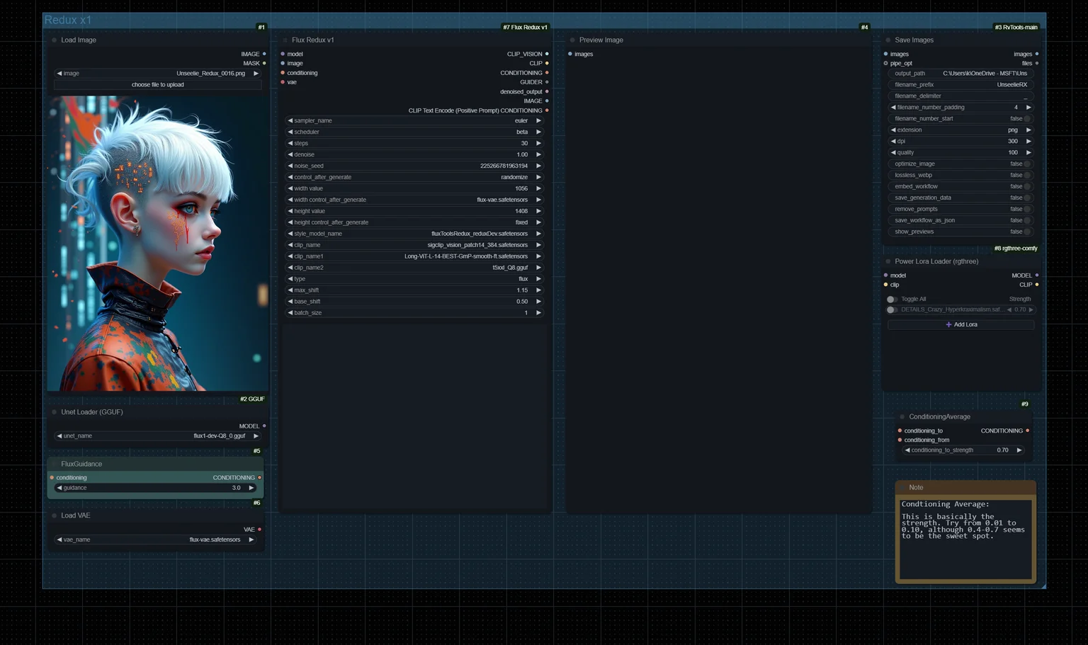This screenshot has width=1088, height=645.
Task: Collapse the Load VAE node dot
Action: coord(54,516)
